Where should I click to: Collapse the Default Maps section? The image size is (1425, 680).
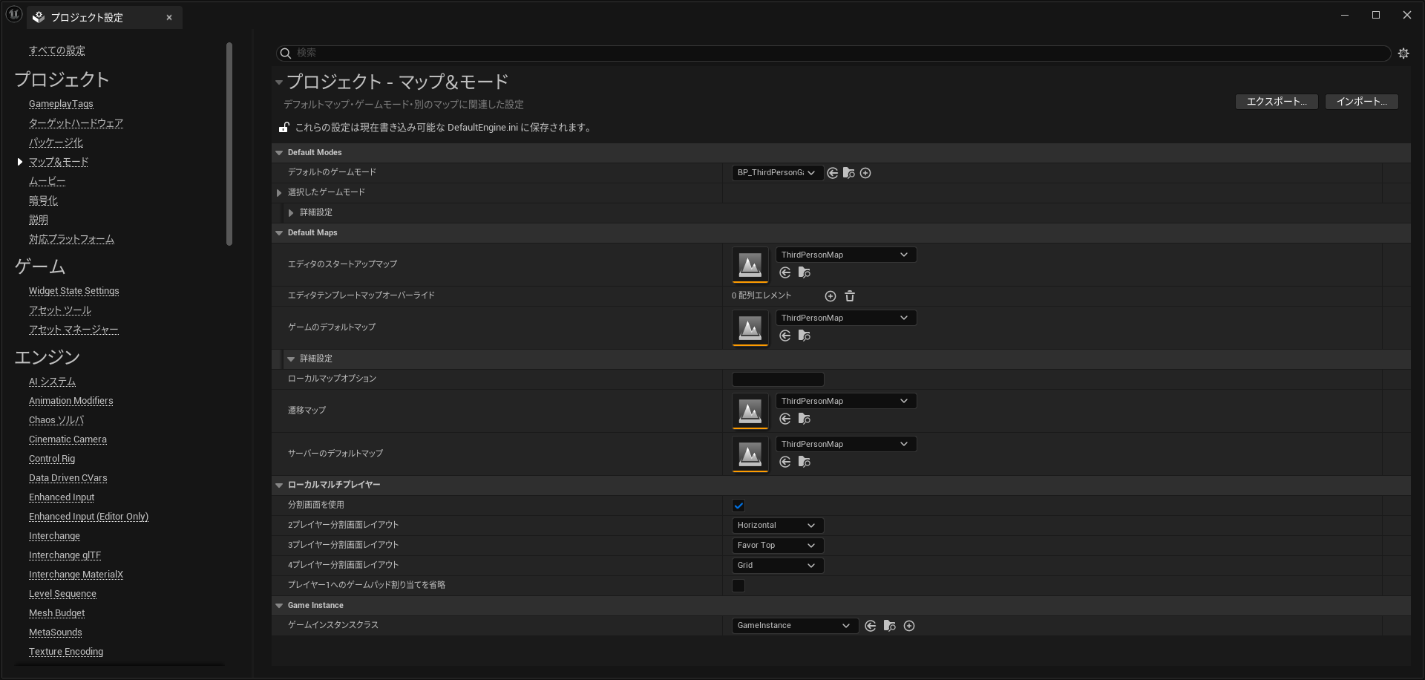tap(280, 233)
